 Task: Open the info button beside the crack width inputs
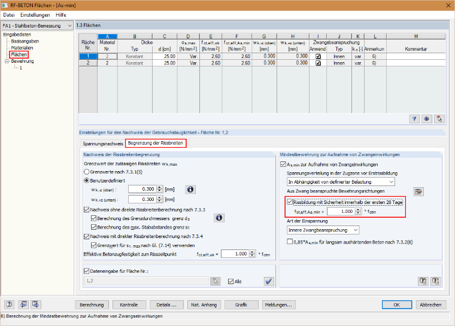click(190, 190)
